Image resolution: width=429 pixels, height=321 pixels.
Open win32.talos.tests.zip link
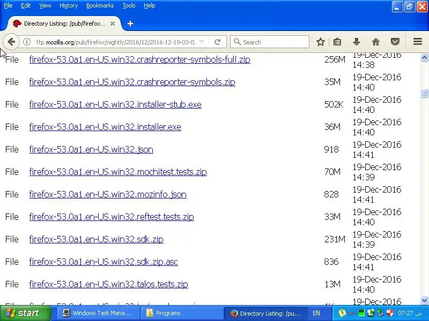[109, 284]
